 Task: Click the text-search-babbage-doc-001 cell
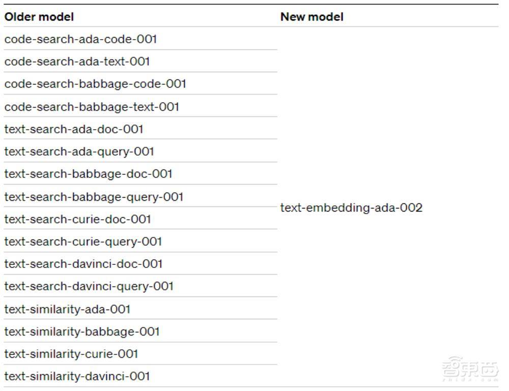pyautogui.click(x=88, y=174)
